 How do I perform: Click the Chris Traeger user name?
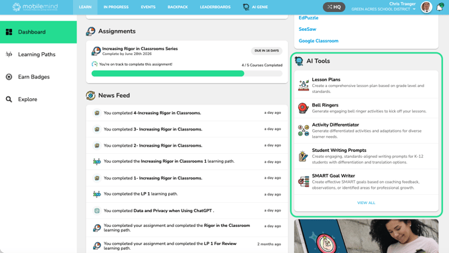(402, 4)
